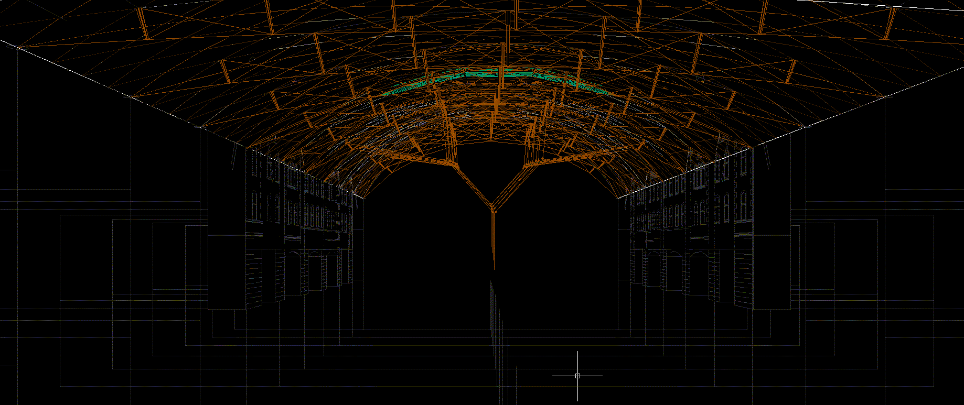964x405 pixels.
Task: Click the green arc at the vault top
Action: [493, 74]
